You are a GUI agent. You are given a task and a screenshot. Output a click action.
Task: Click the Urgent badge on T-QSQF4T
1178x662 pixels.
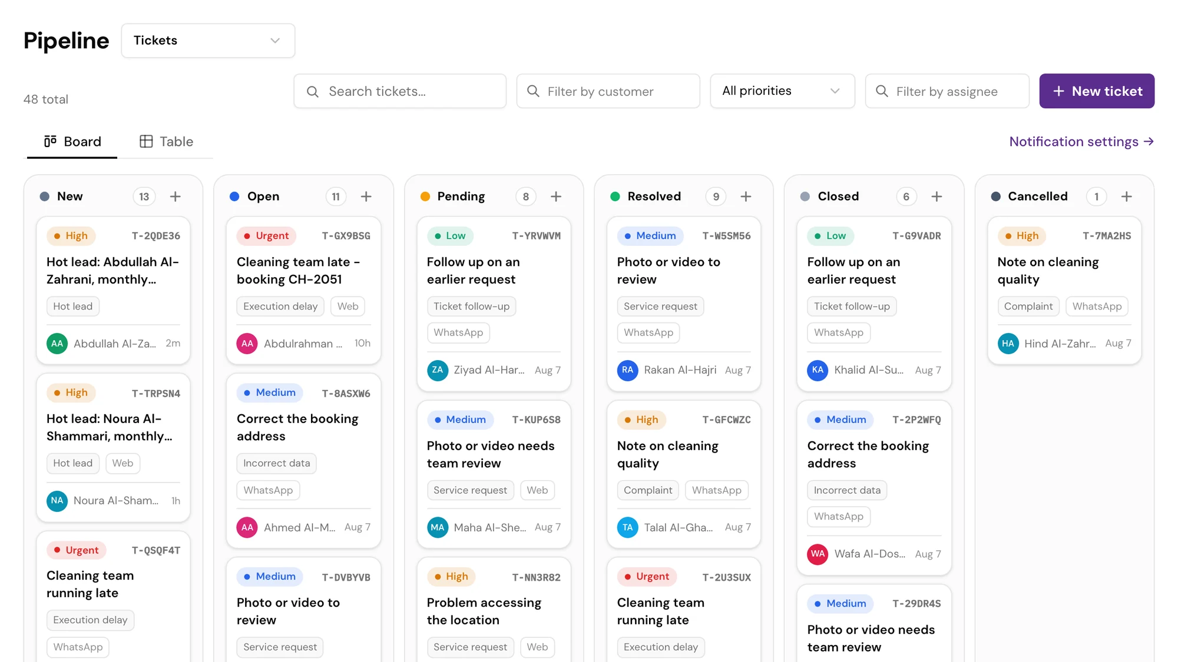(x=77, y=550)
